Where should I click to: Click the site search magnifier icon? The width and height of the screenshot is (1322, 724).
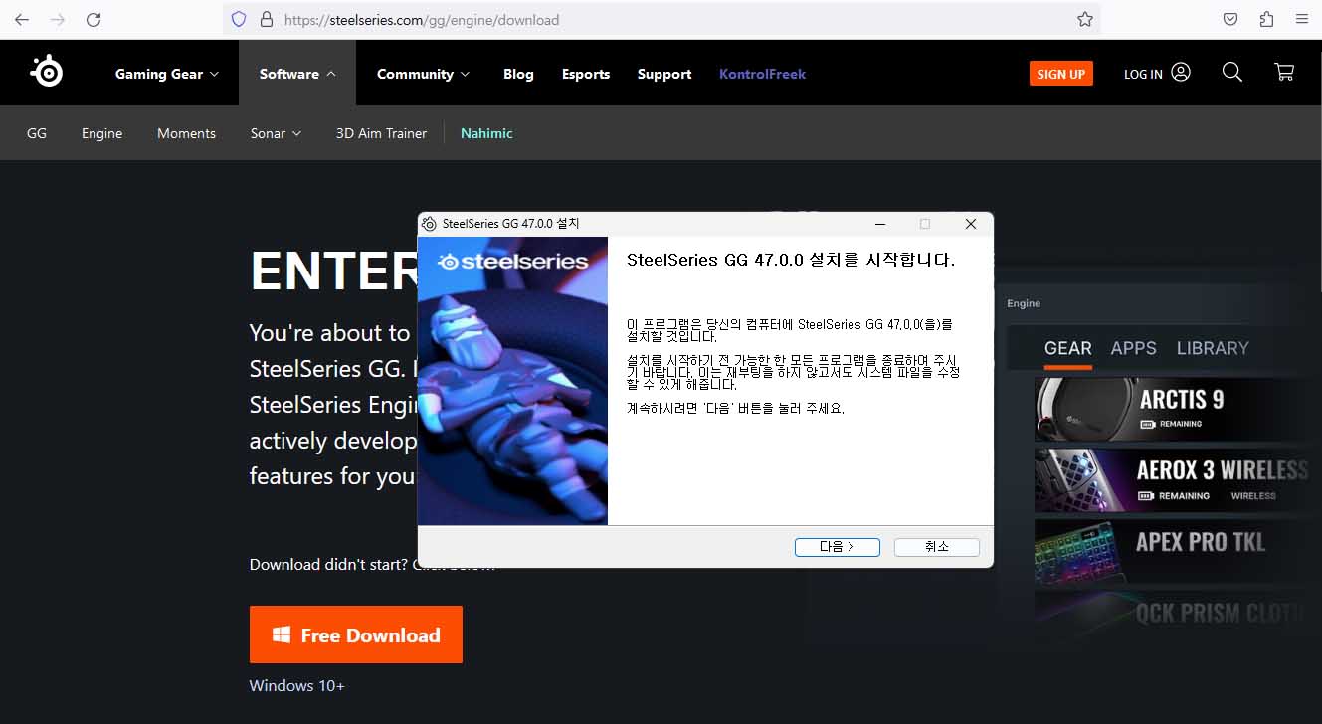(1232, 72)
